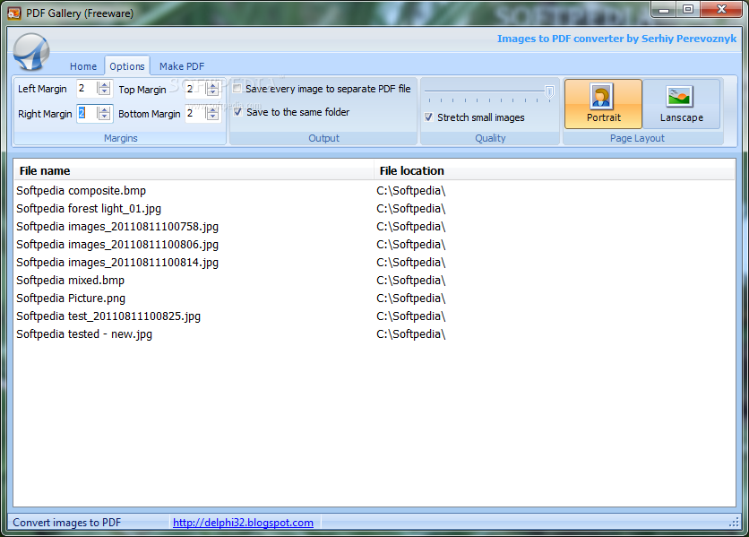Click the File name column header
The height and width of the screenshot is (537, 749).
click(194, 170)
